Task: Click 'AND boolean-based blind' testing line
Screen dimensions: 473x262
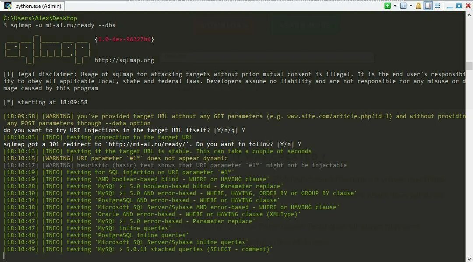Action: point(136,179)
